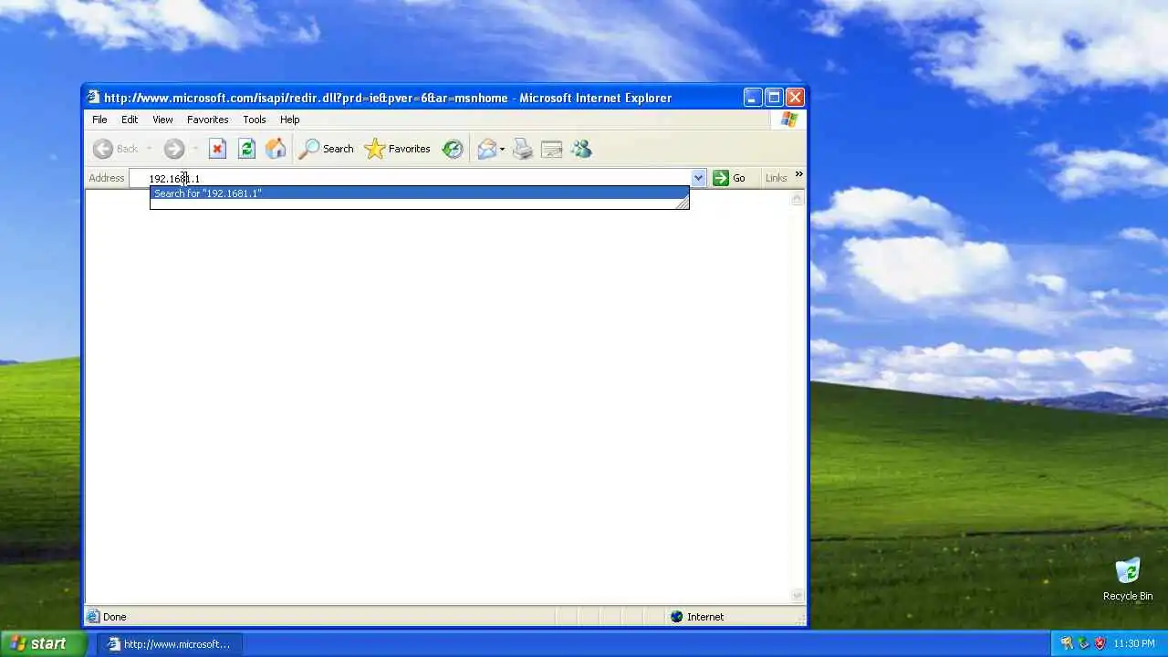
Task: Click the Windows flag logo in menu bar
Action: click(789, 120)
